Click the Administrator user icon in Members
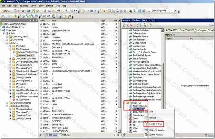Screen dimensions: 215x139 (131, 116)
